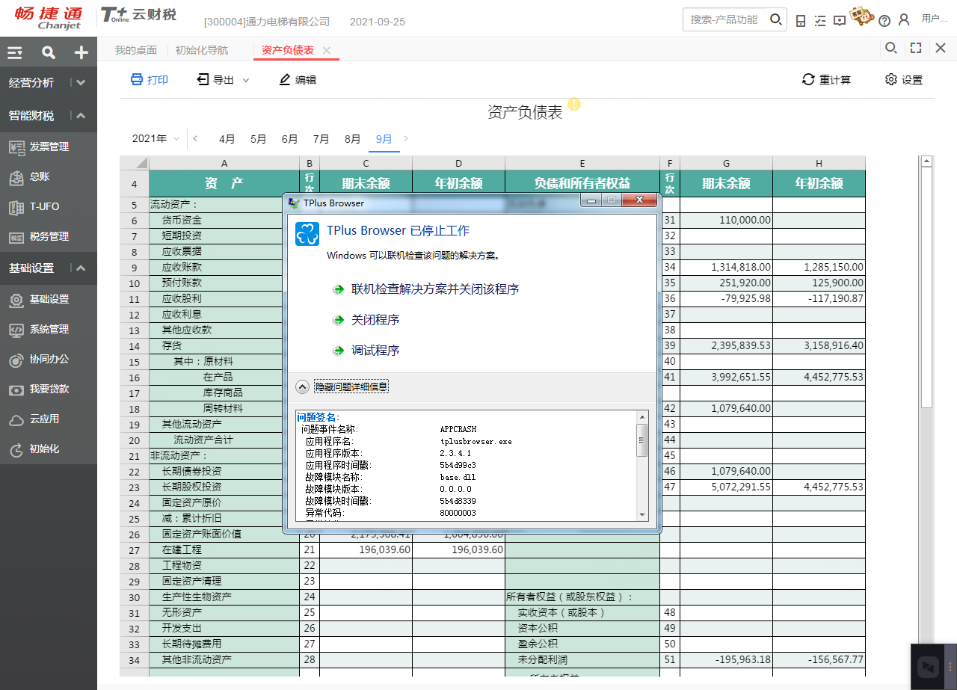Click search magnifier in product search box
The height and width of the screenshot is (690, 957).
(776, 19)
